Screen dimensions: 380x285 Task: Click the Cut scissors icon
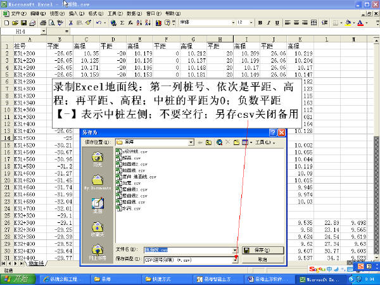point(71,23)
